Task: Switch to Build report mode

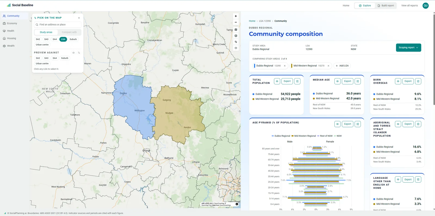Action: (x=386, y=5)
